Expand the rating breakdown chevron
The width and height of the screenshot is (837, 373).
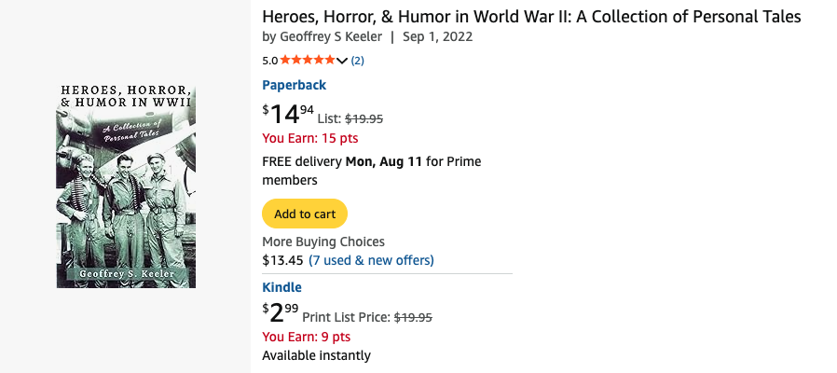(x=342, y=61)
